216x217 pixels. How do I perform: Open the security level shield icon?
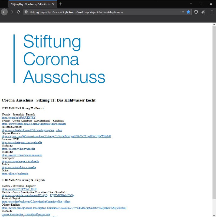tap(196, 12)
